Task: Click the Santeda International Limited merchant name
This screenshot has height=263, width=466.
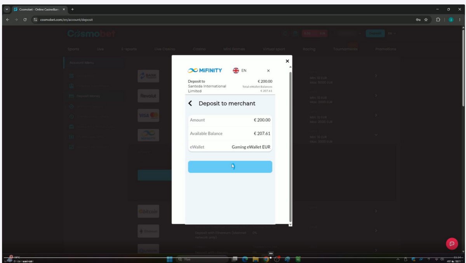Action: click(207, 88)
